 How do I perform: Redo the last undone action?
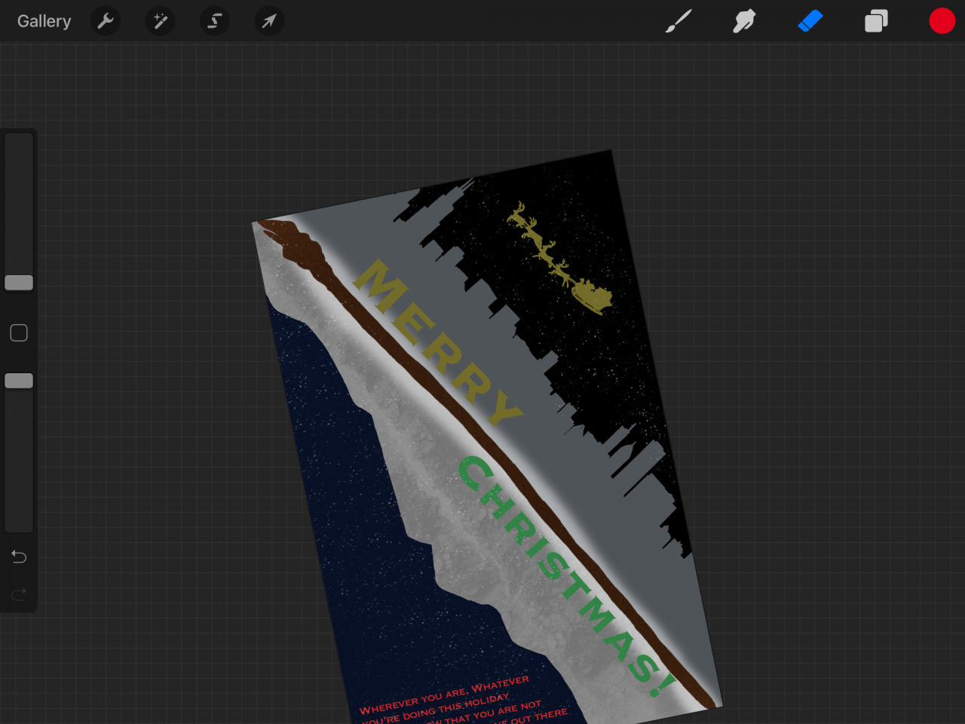tap(19, 594)
